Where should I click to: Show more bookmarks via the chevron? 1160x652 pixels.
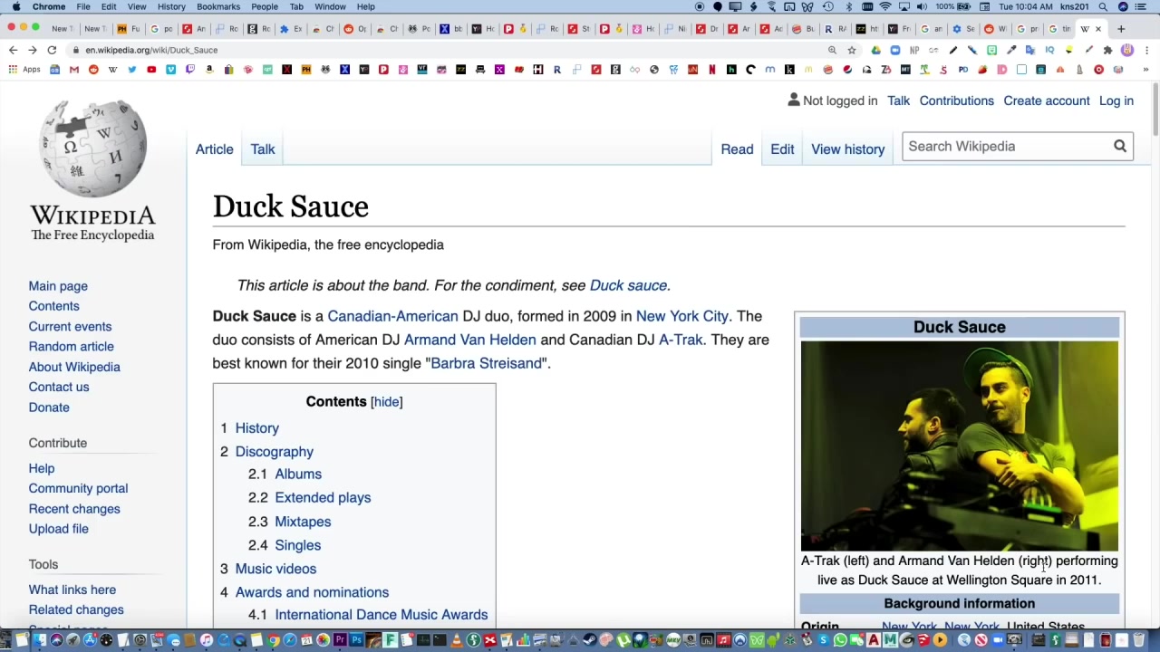(x=1145, y=70)
